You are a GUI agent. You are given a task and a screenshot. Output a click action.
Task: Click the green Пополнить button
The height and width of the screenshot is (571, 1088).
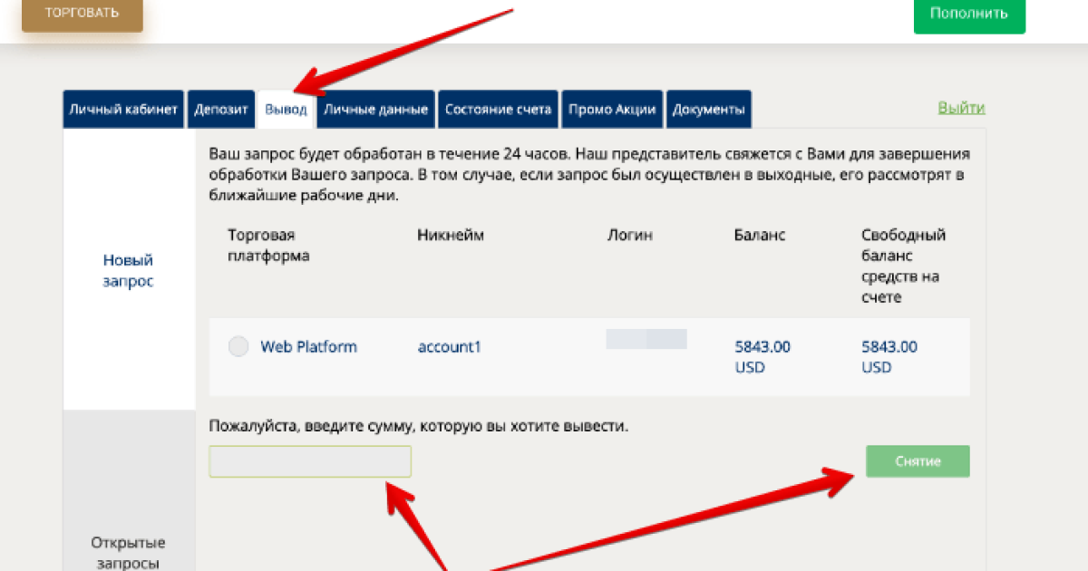[x=969, y=15]
